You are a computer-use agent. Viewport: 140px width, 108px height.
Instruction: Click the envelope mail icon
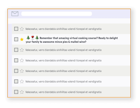coord(15,14)
